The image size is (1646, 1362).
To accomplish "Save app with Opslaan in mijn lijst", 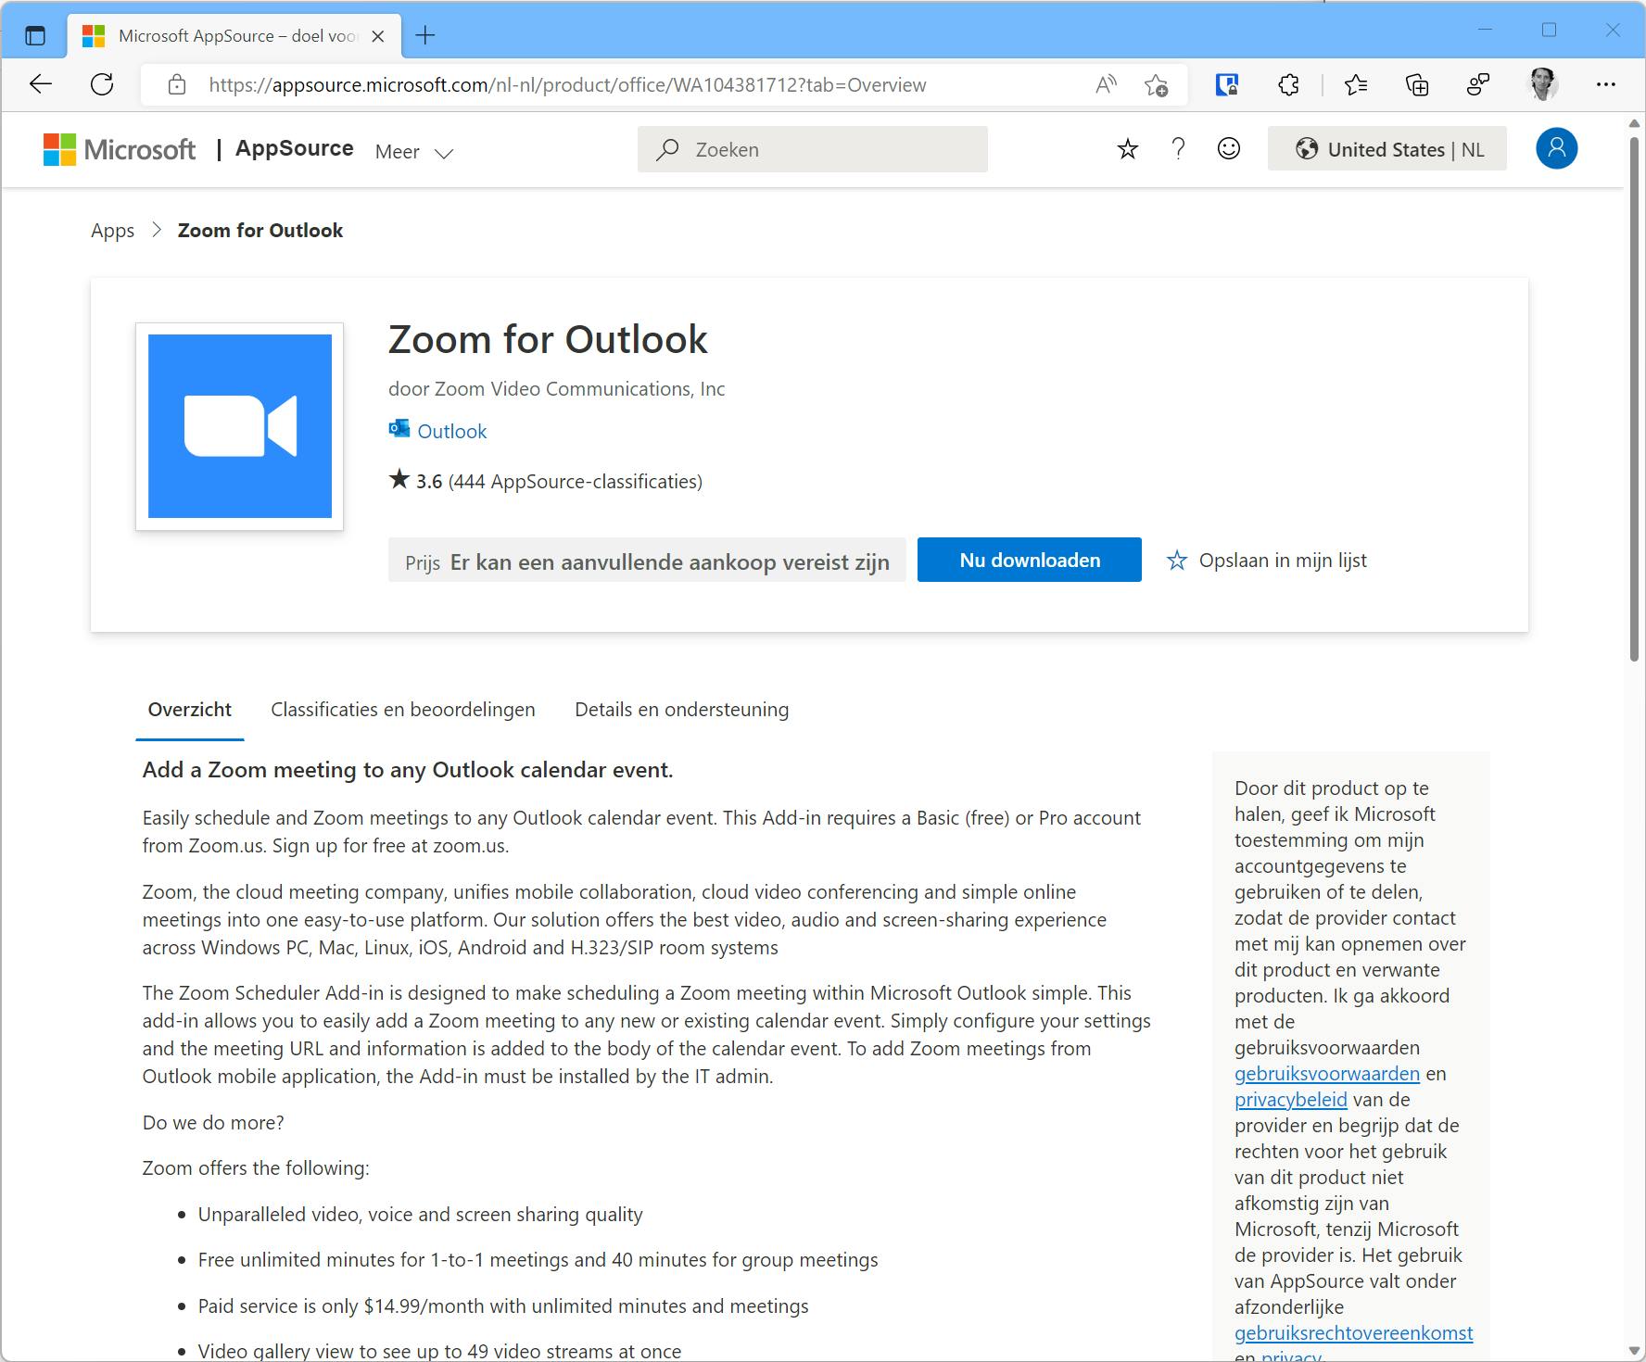I will (x=1267, y=560).
